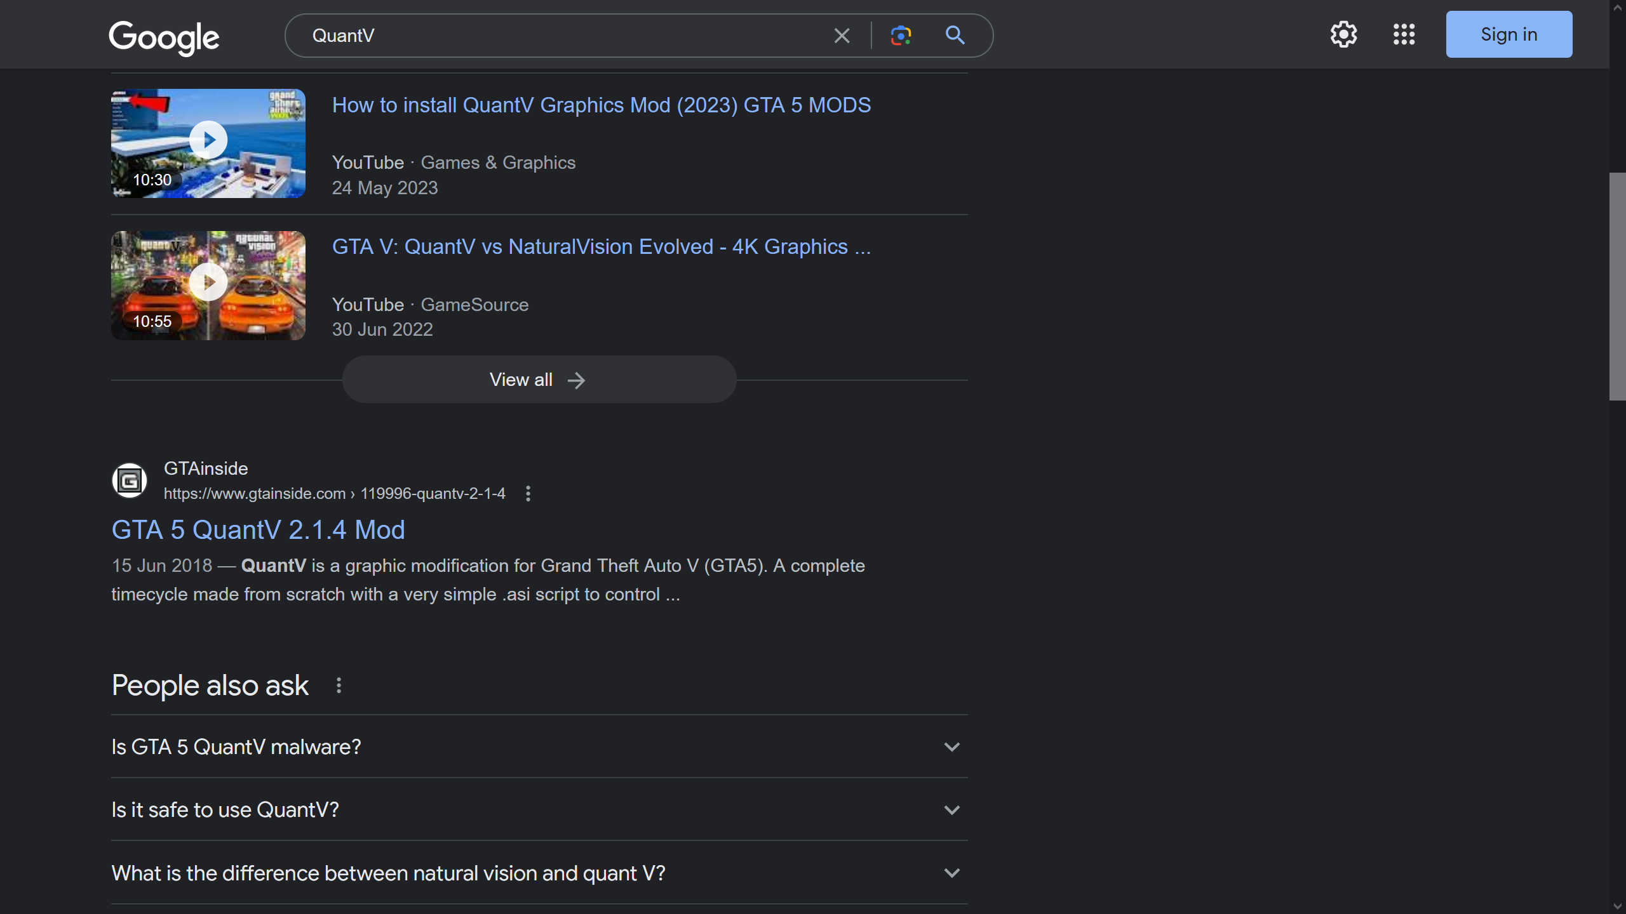Open search by image camera icon
Image resolution: width=1626 pixels, height=914 pixels.
[x=901, y=36]
